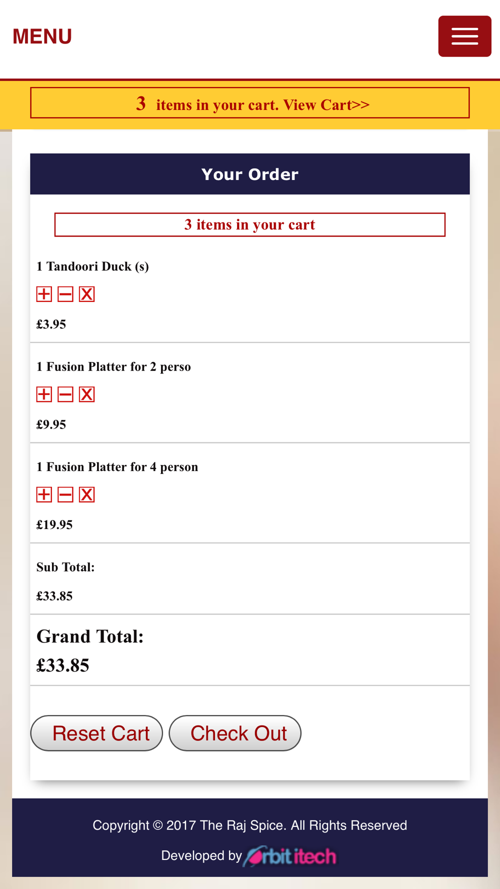Click the copyright The Raj Spice text
This screenshot has width=500, height=889.
tap(250, 825)
